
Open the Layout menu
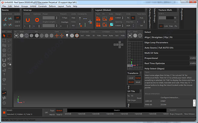(x=61, y=6)
